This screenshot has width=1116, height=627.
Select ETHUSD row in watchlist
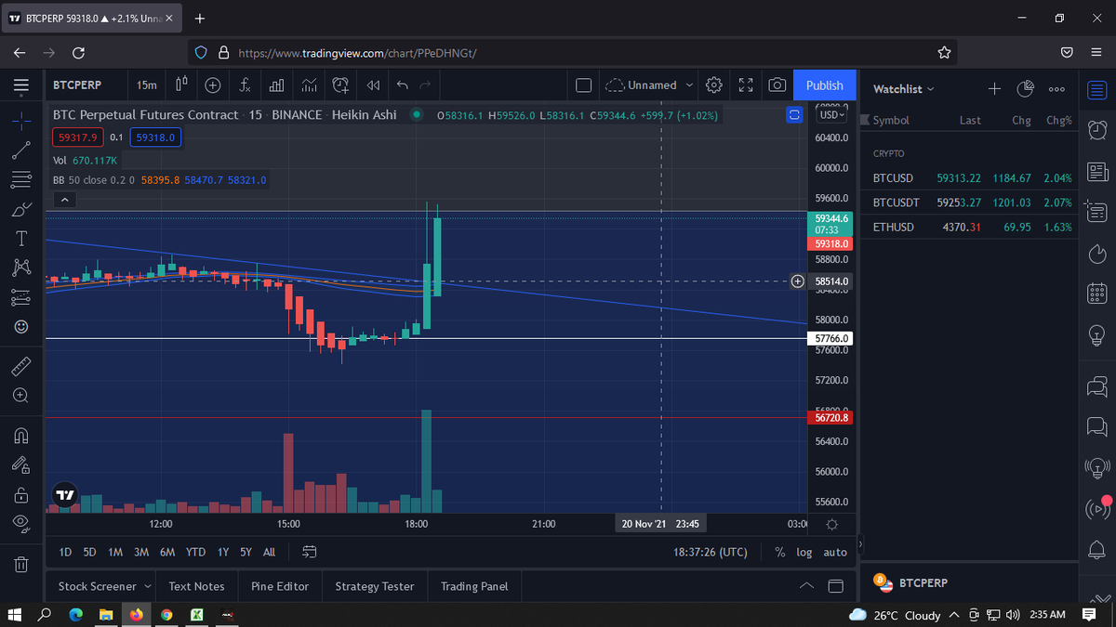click(x=972, y=227)
